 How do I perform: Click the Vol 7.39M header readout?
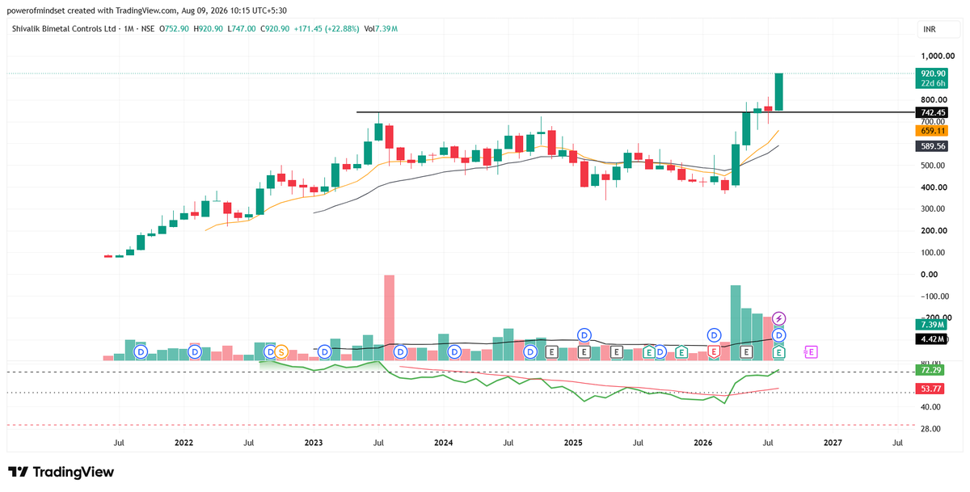pos(381,29)
